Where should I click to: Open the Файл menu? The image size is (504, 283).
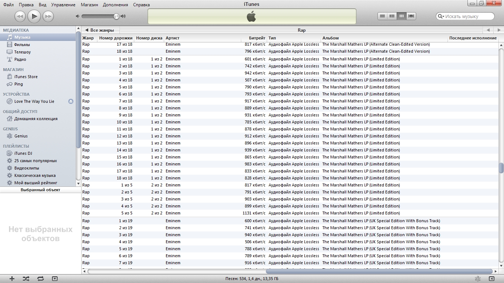(8, 5)
